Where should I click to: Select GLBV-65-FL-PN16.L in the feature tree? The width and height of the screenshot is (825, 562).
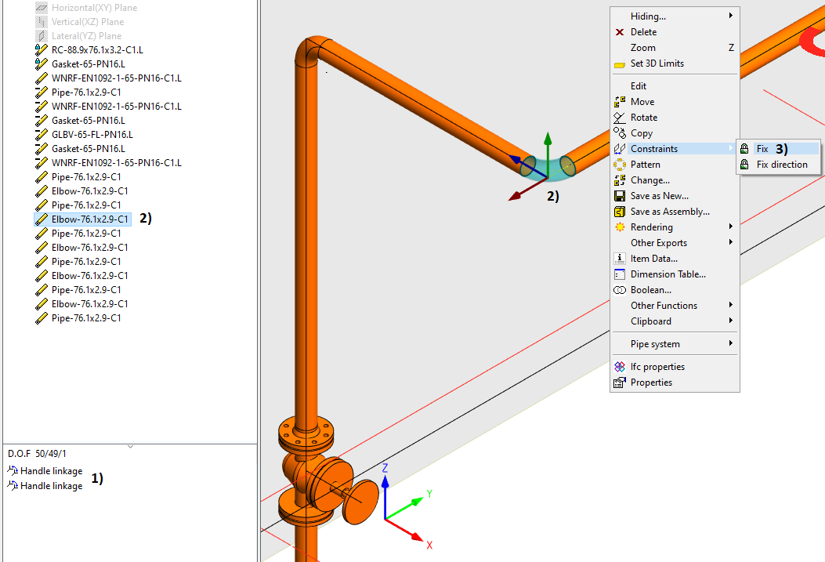click(x=92, y=135)
